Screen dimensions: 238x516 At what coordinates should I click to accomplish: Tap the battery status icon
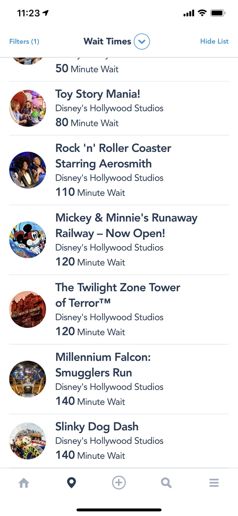coord(218,13)
